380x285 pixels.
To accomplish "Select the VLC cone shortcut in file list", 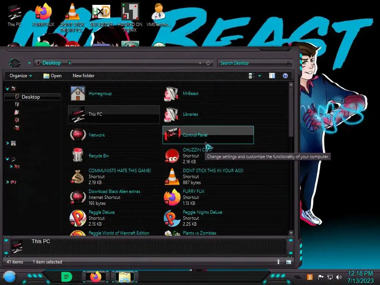I will 208,176.
